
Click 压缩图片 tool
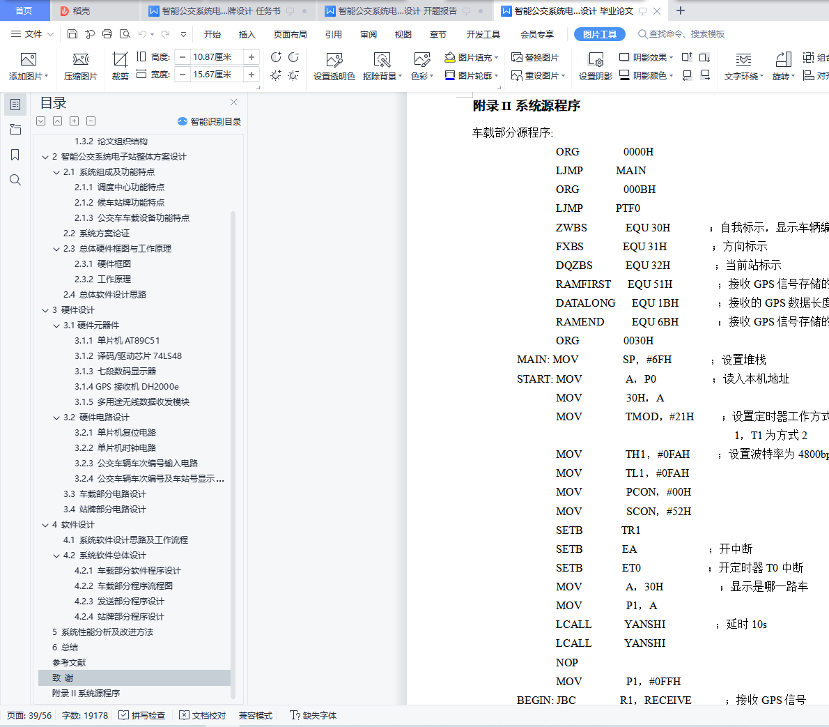pos(81,67)
